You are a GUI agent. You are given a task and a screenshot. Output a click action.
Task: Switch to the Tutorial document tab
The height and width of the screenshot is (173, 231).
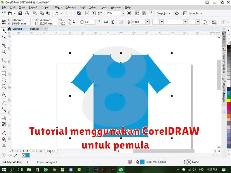34,29
